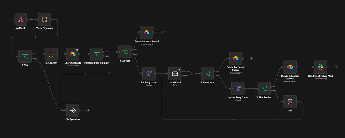Select the If Valid node
Image resolution: width=345 pixels, height=138 pixels.
pyautogui.click(x=25, y=56)
